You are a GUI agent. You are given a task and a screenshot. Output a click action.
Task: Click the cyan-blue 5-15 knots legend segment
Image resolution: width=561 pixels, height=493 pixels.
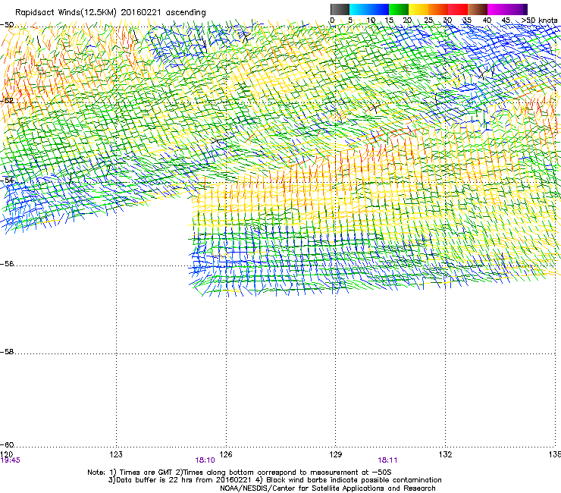pos(369,9)
